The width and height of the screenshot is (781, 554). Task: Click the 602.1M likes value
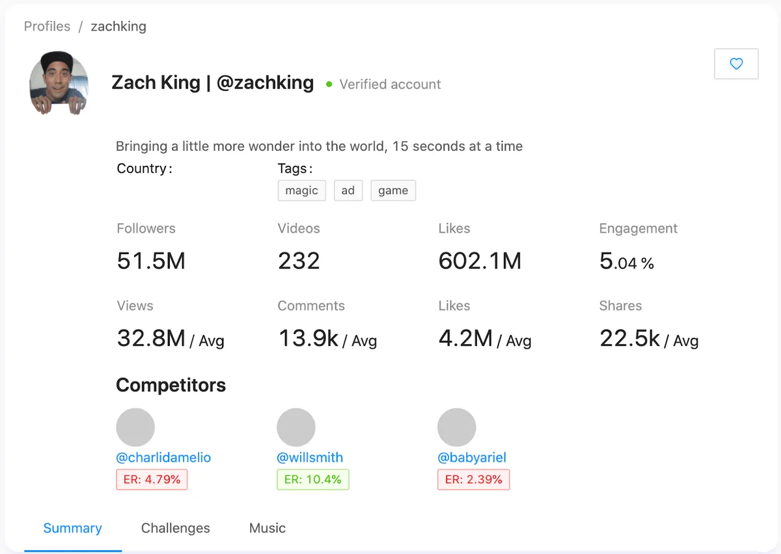pyautogui.click(x=480, y=261)
